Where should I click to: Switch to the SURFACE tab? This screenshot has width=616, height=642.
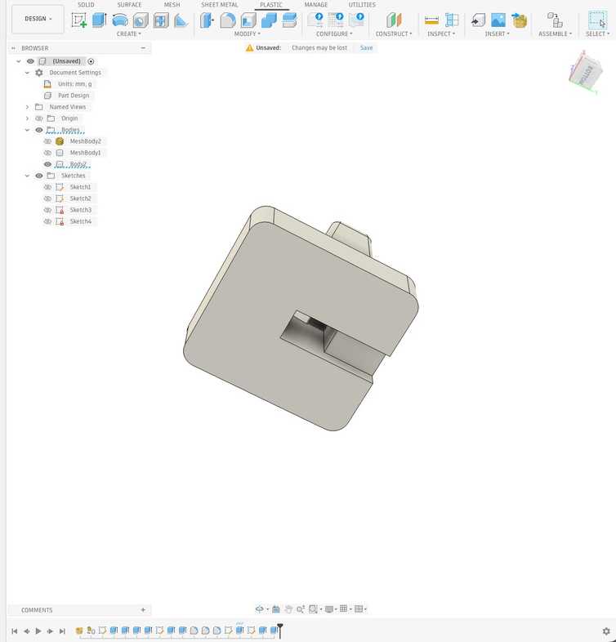[129, 5]
